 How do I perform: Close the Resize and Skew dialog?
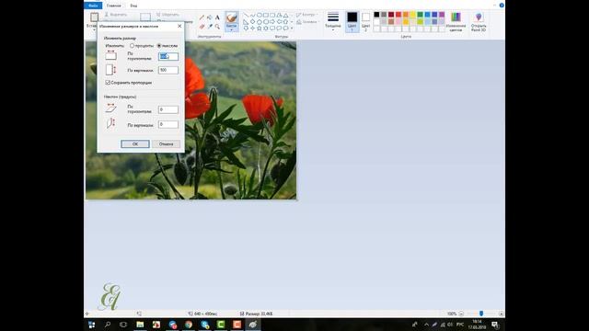click(x=179, y=27)
